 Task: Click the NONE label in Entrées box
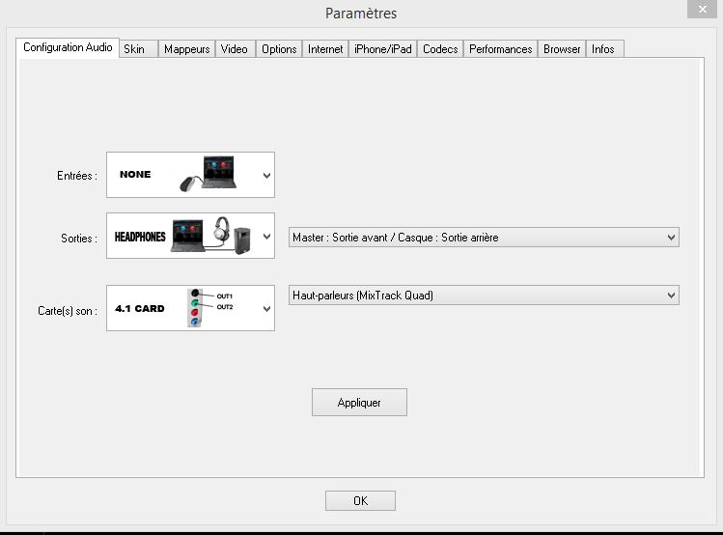pyautogui.click(x=135, y=175)
